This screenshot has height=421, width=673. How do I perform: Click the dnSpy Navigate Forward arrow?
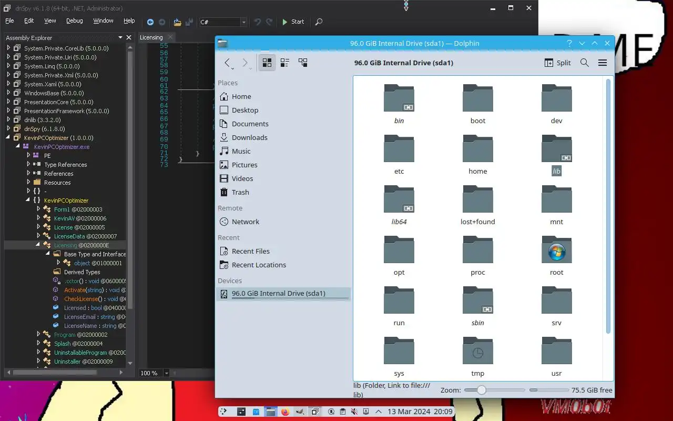(x=162, y=22)
